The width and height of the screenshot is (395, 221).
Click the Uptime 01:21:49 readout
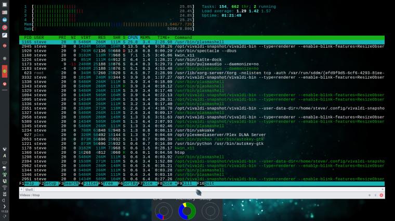221,16
